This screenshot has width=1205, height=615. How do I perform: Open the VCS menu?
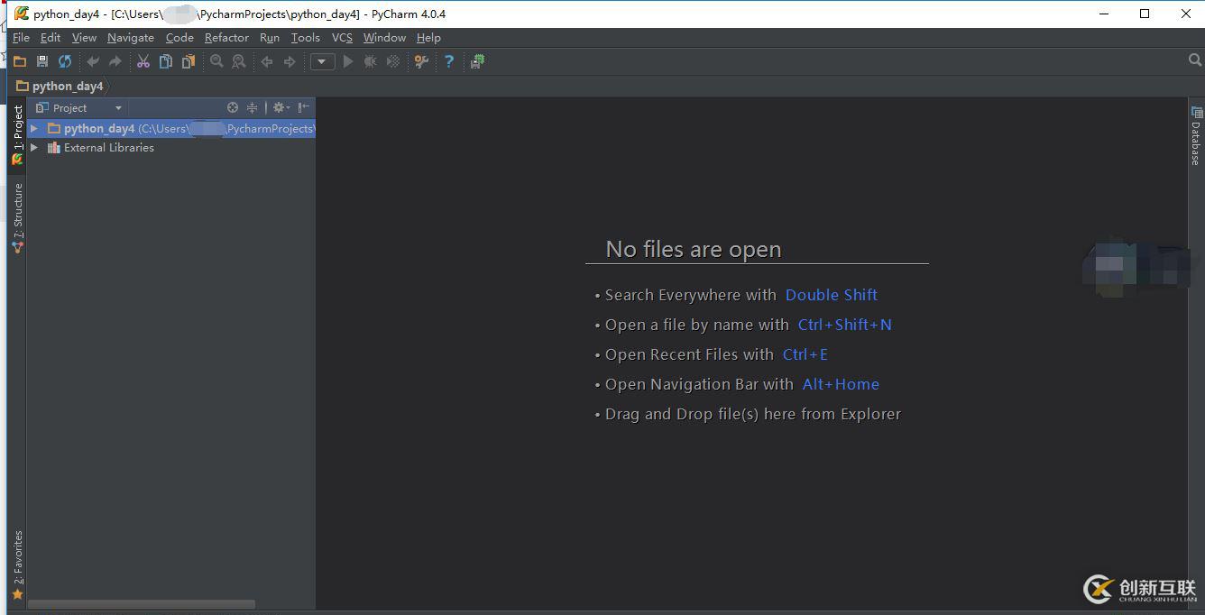[x=342, y=38]
